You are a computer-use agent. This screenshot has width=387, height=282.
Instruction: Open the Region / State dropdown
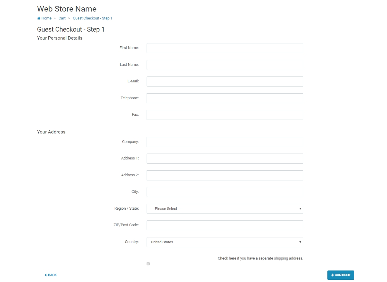click(x=225, y=209)
